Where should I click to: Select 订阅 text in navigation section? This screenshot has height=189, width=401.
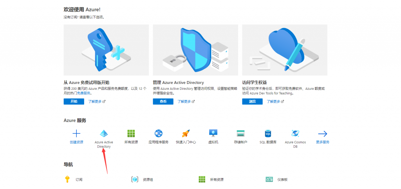[79, 180]
